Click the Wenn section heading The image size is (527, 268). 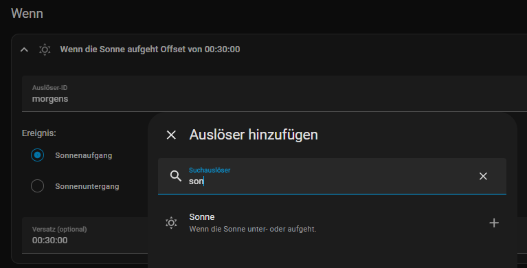(27, 14)
